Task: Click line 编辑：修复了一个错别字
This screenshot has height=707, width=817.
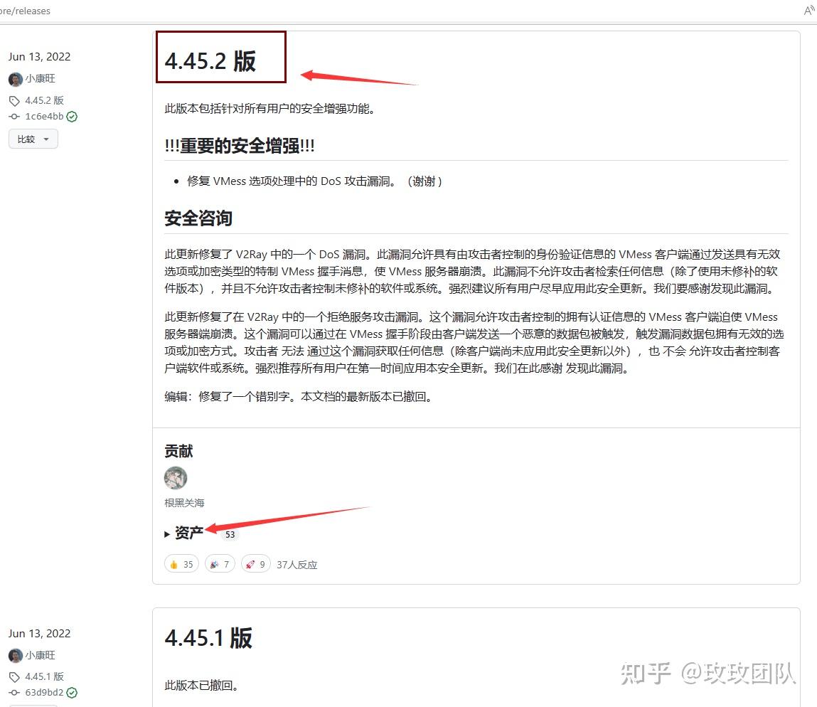Action: 299,397
